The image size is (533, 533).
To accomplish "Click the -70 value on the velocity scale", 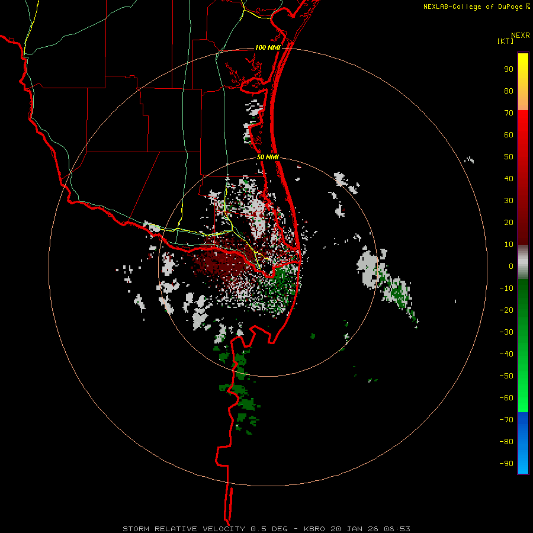I will pyautogui.click(x=506, y=420).
